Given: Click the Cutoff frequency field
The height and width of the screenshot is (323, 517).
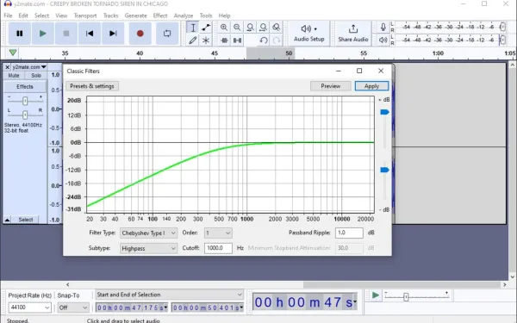Looking at the screenshot, I should pyautogui.click(x=218, y=248).
